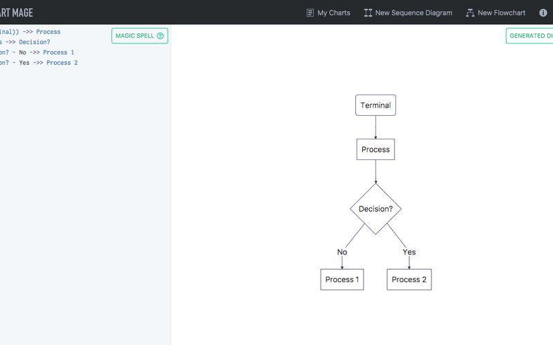Open My Charts menu item

point(328,13)
